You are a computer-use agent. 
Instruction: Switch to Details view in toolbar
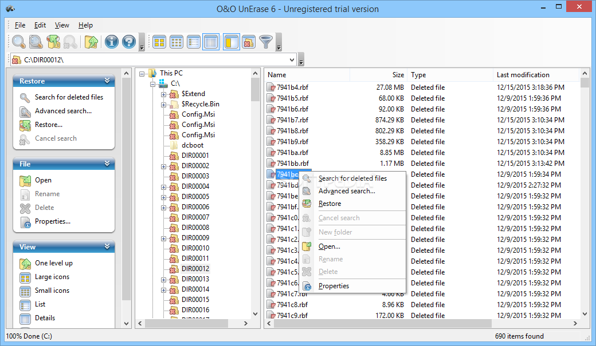[211, 42]
